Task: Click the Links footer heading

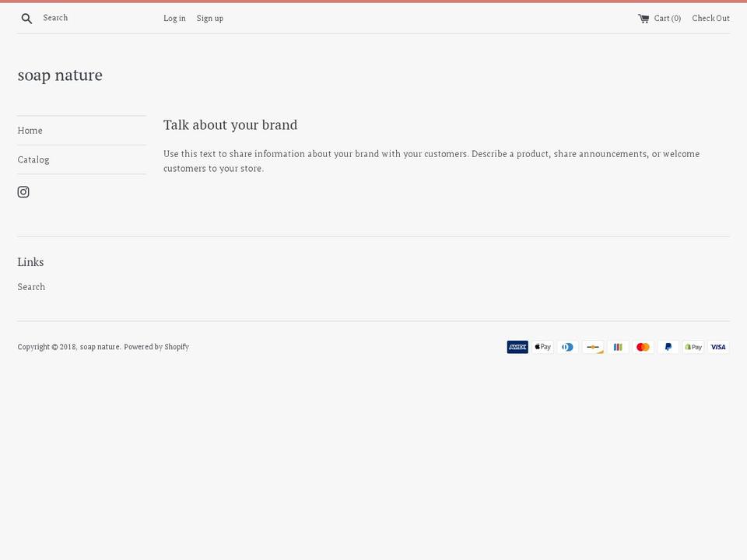Action: pos(30,262)
